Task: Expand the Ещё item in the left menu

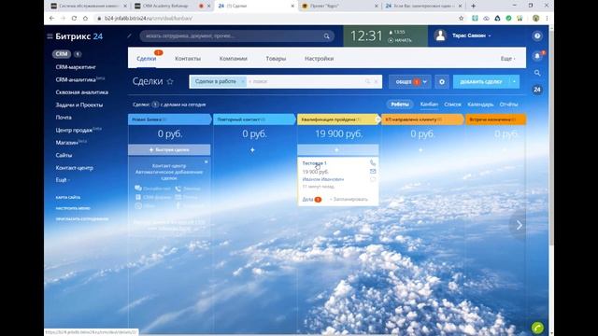Action: pyautogui.click(x=63, y=180)
